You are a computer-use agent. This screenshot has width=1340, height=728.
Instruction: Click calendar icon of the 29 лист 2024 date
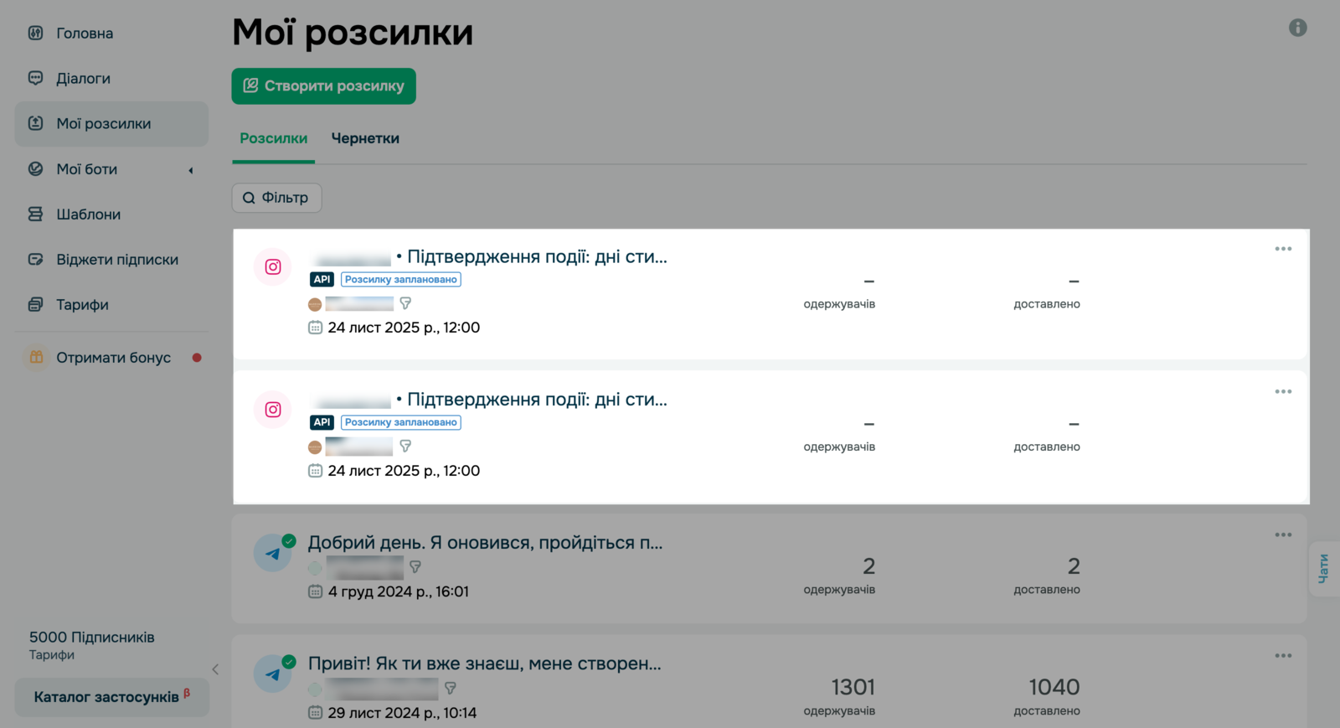(315, 713)
